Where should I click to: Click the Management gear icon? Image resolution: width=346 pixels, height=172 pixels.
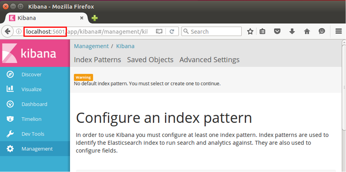[x=10, y=149]
